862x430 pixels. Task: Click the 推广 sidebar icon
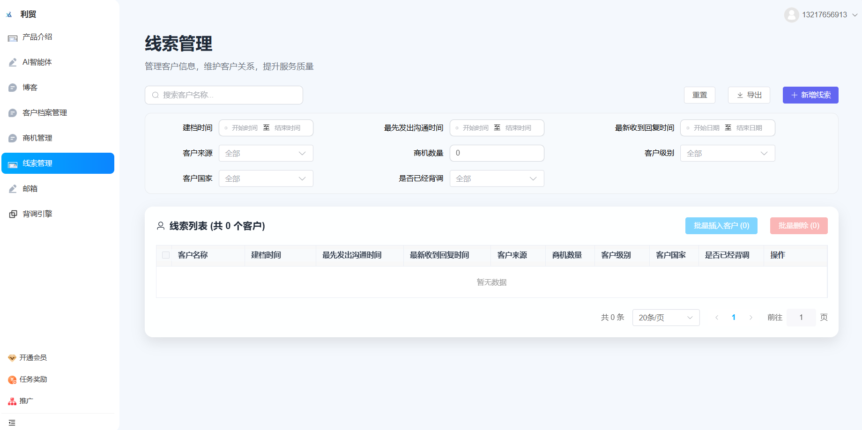(11, 401)
